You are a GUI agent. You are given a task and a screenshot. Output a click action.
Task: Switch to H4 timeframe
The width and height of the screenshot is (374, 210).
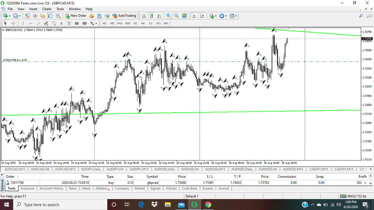click(143, 23)
